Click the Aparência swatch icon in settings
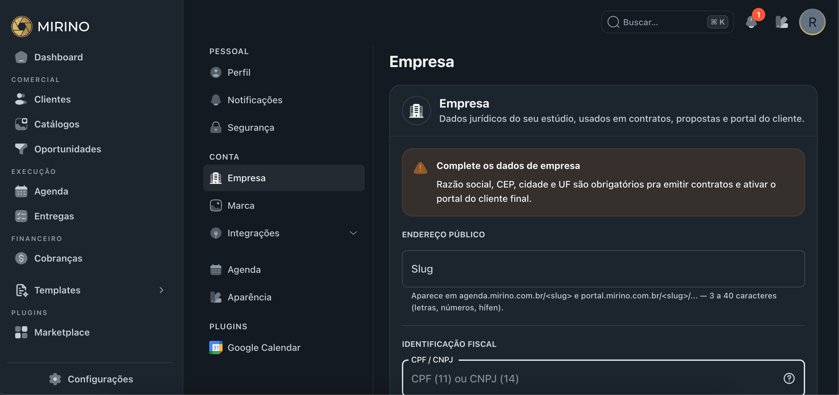This screenshot has height=395, width=839. 216,297
